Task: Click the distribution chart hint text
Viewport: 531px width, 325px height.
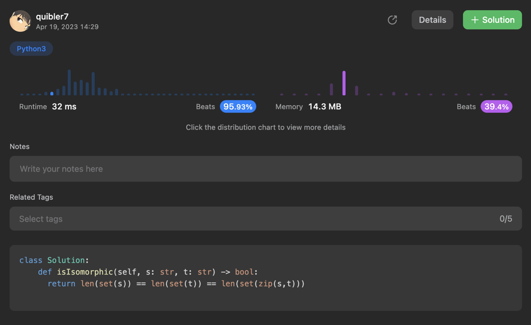Action: [x=265, y=127]
